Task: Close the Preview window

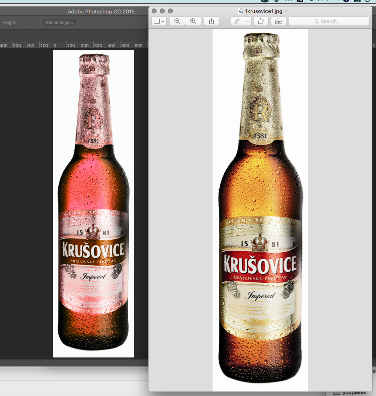Action: click(x=154, y=11)
